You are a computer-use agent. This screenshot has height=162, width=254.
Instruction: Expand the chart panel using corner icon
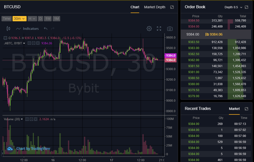pos(172,7)
